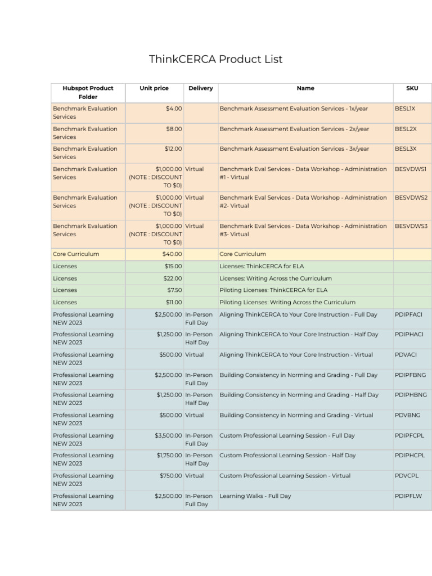Select SKU cell BESL3X
The width and height of the screenshot is (432, 576).
coord(412,153)
